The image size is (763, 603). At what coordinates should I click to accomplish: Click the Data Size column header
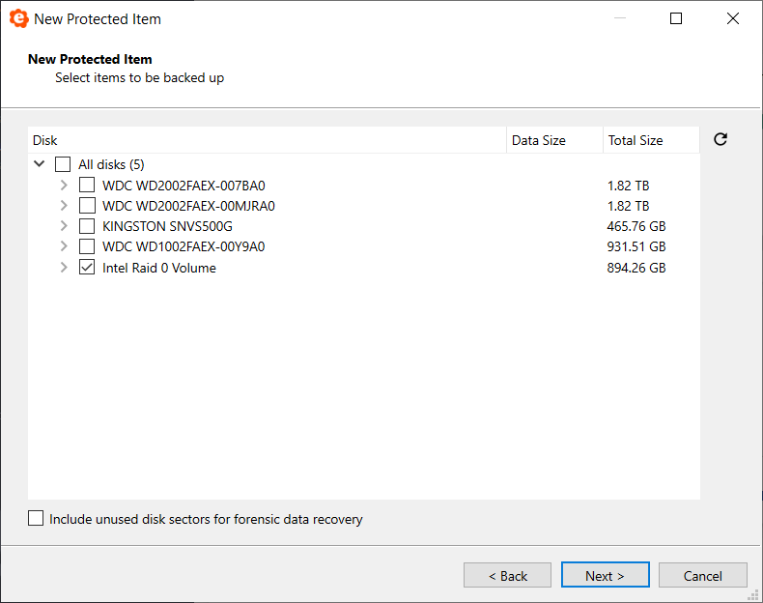click(x=554, y=140)
